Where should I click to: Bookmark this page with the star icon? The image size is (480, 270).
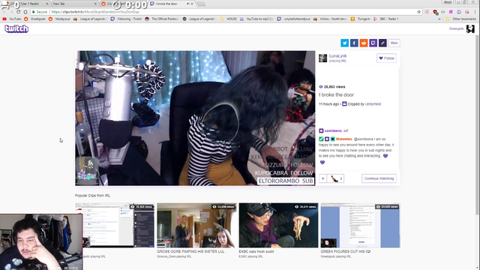[418, 12]
